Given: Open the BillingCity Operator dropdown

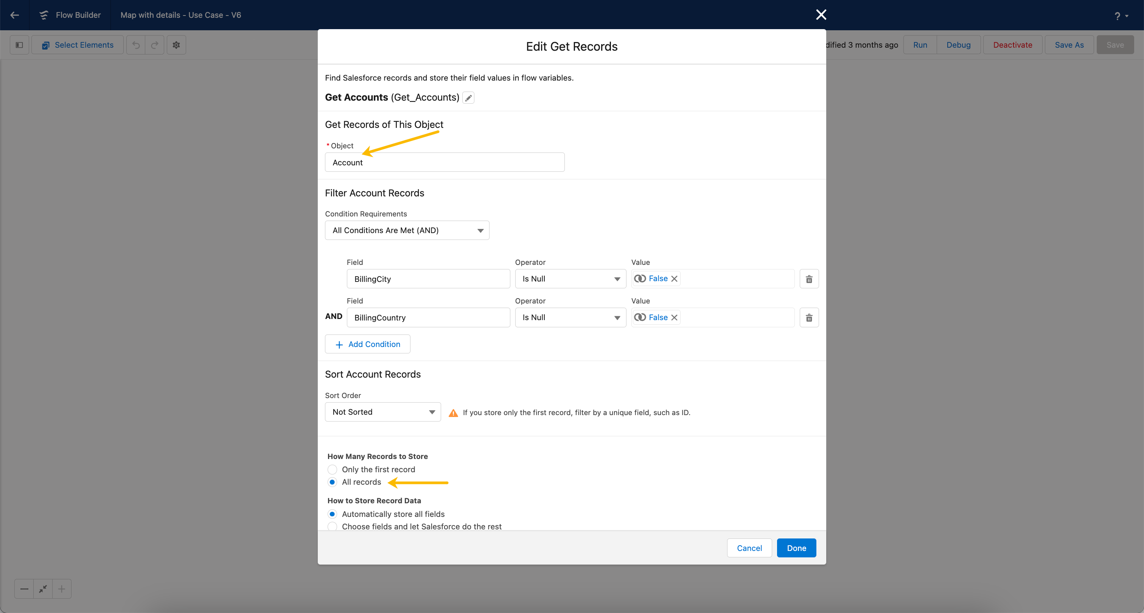Looking at the screenshot, I should (570, 279).
